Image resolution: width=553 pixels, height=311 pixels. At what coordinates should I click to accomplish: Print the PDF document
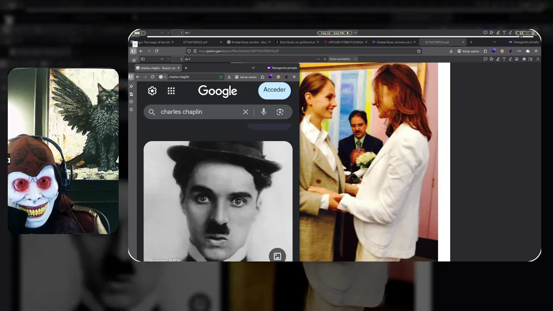(x=524, y=59)
